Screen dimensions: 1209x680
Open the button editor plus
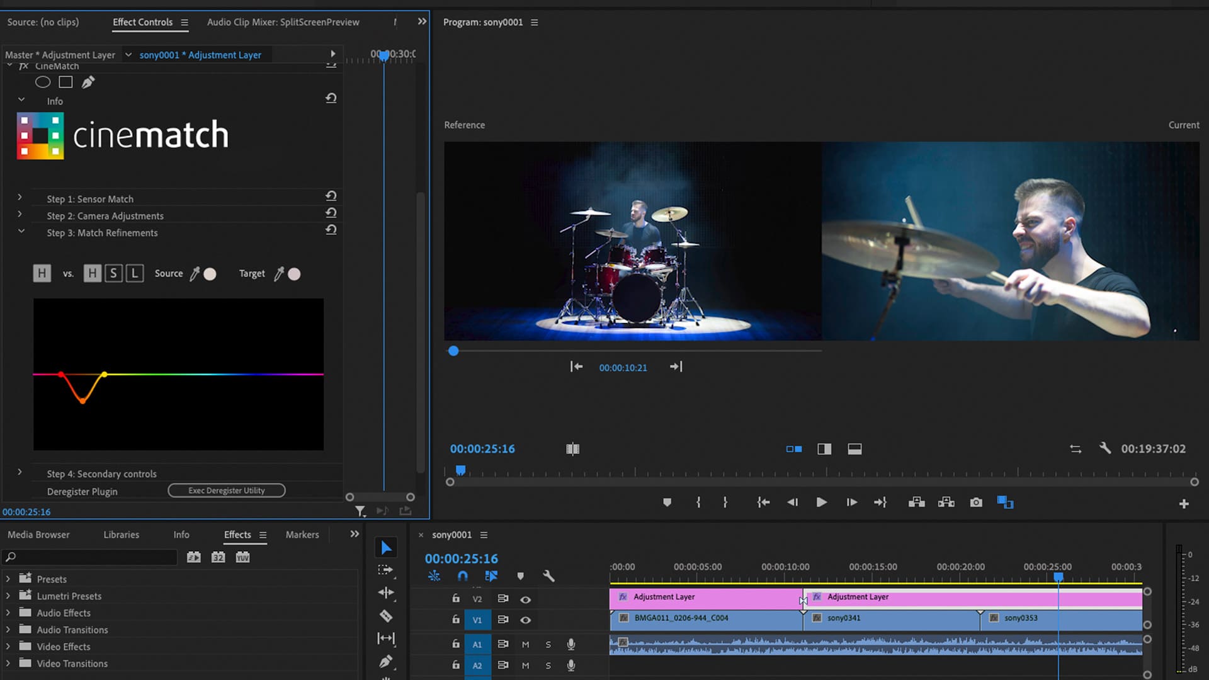pyautogui.click(x=1184, y=504)
